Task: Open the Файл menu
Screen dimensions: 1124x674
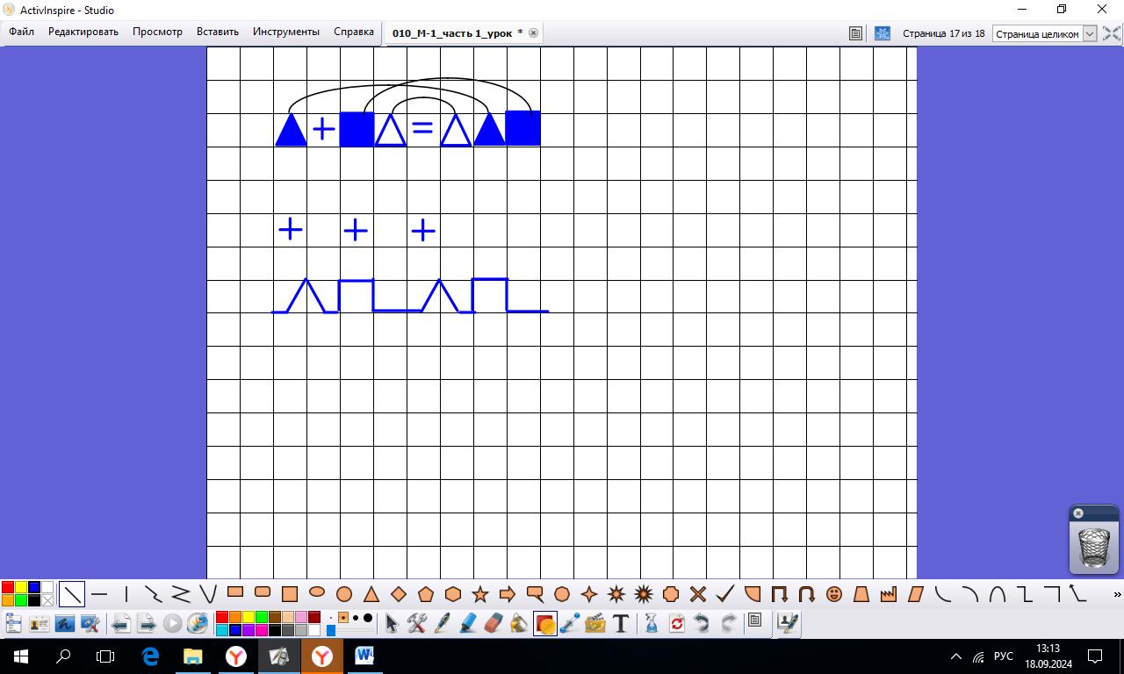Action: click(21, 32)
